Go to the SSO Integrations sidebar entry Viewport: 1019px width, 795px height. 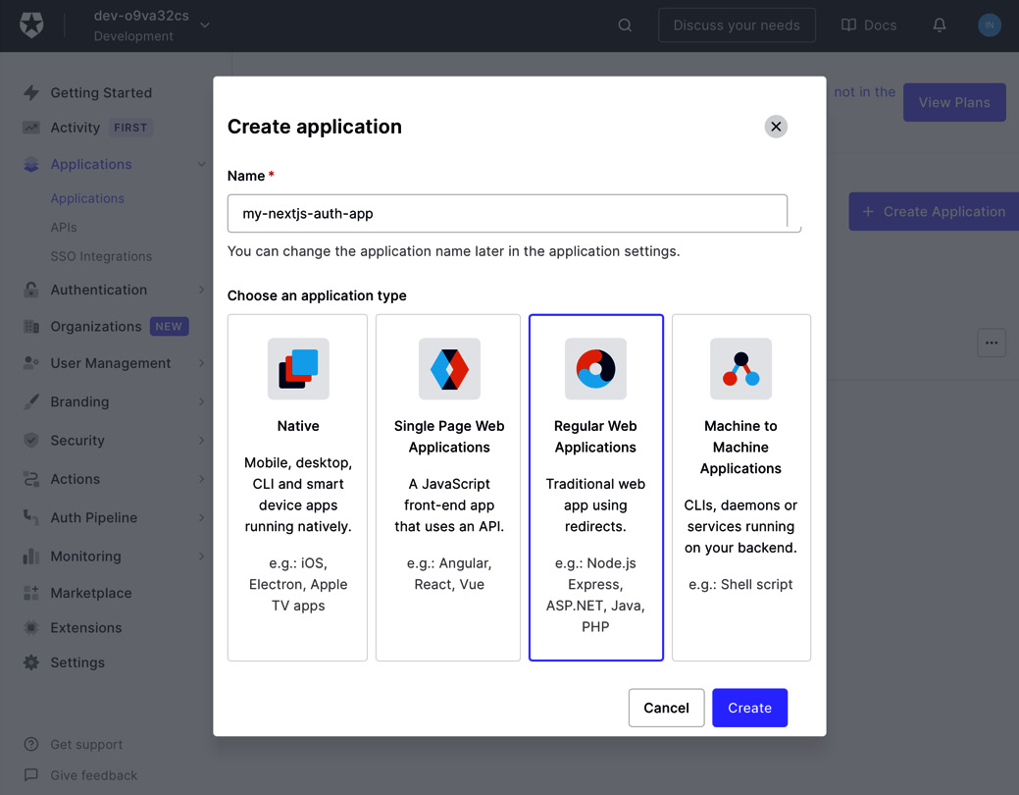(103, 256)
